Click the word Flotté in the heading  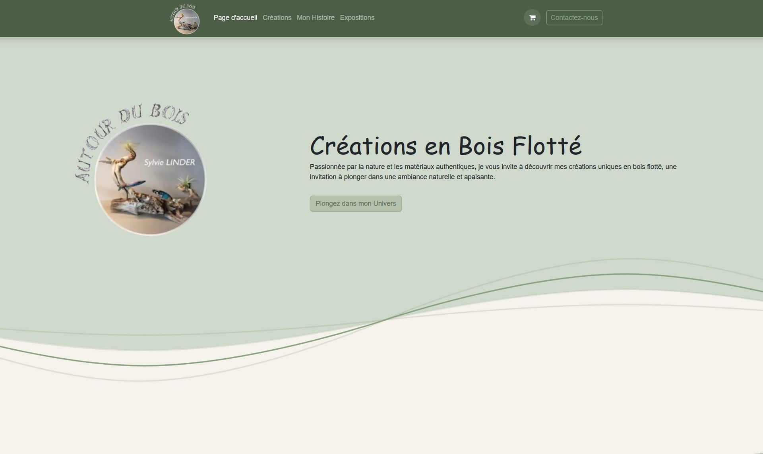(x=547, y=146)
